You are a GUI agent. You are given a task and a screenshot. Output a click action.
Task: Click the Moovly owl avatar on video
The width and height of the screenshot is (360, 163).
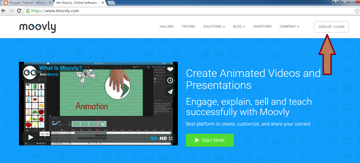[30, 72]
